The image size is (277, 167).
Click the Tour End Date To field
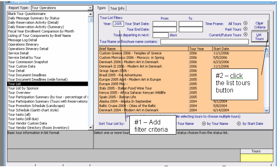(190, 30)
